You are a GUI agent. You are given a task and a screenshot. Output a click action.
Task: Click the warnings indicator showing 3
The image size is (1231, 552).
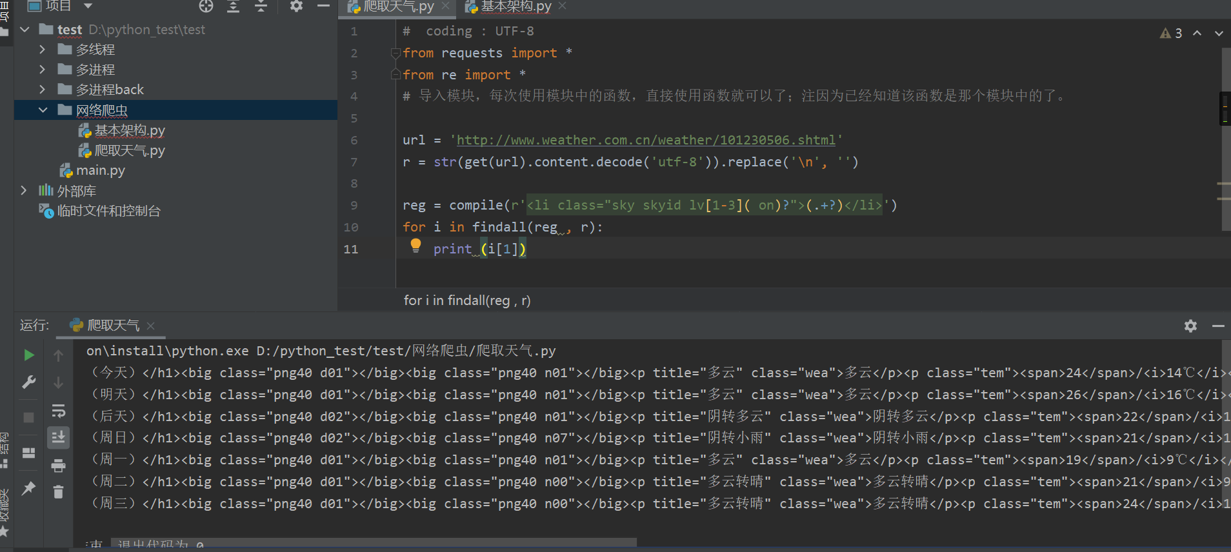(x=1171, y=33)
